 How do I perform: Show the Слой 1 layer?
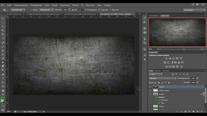[150, 106]
